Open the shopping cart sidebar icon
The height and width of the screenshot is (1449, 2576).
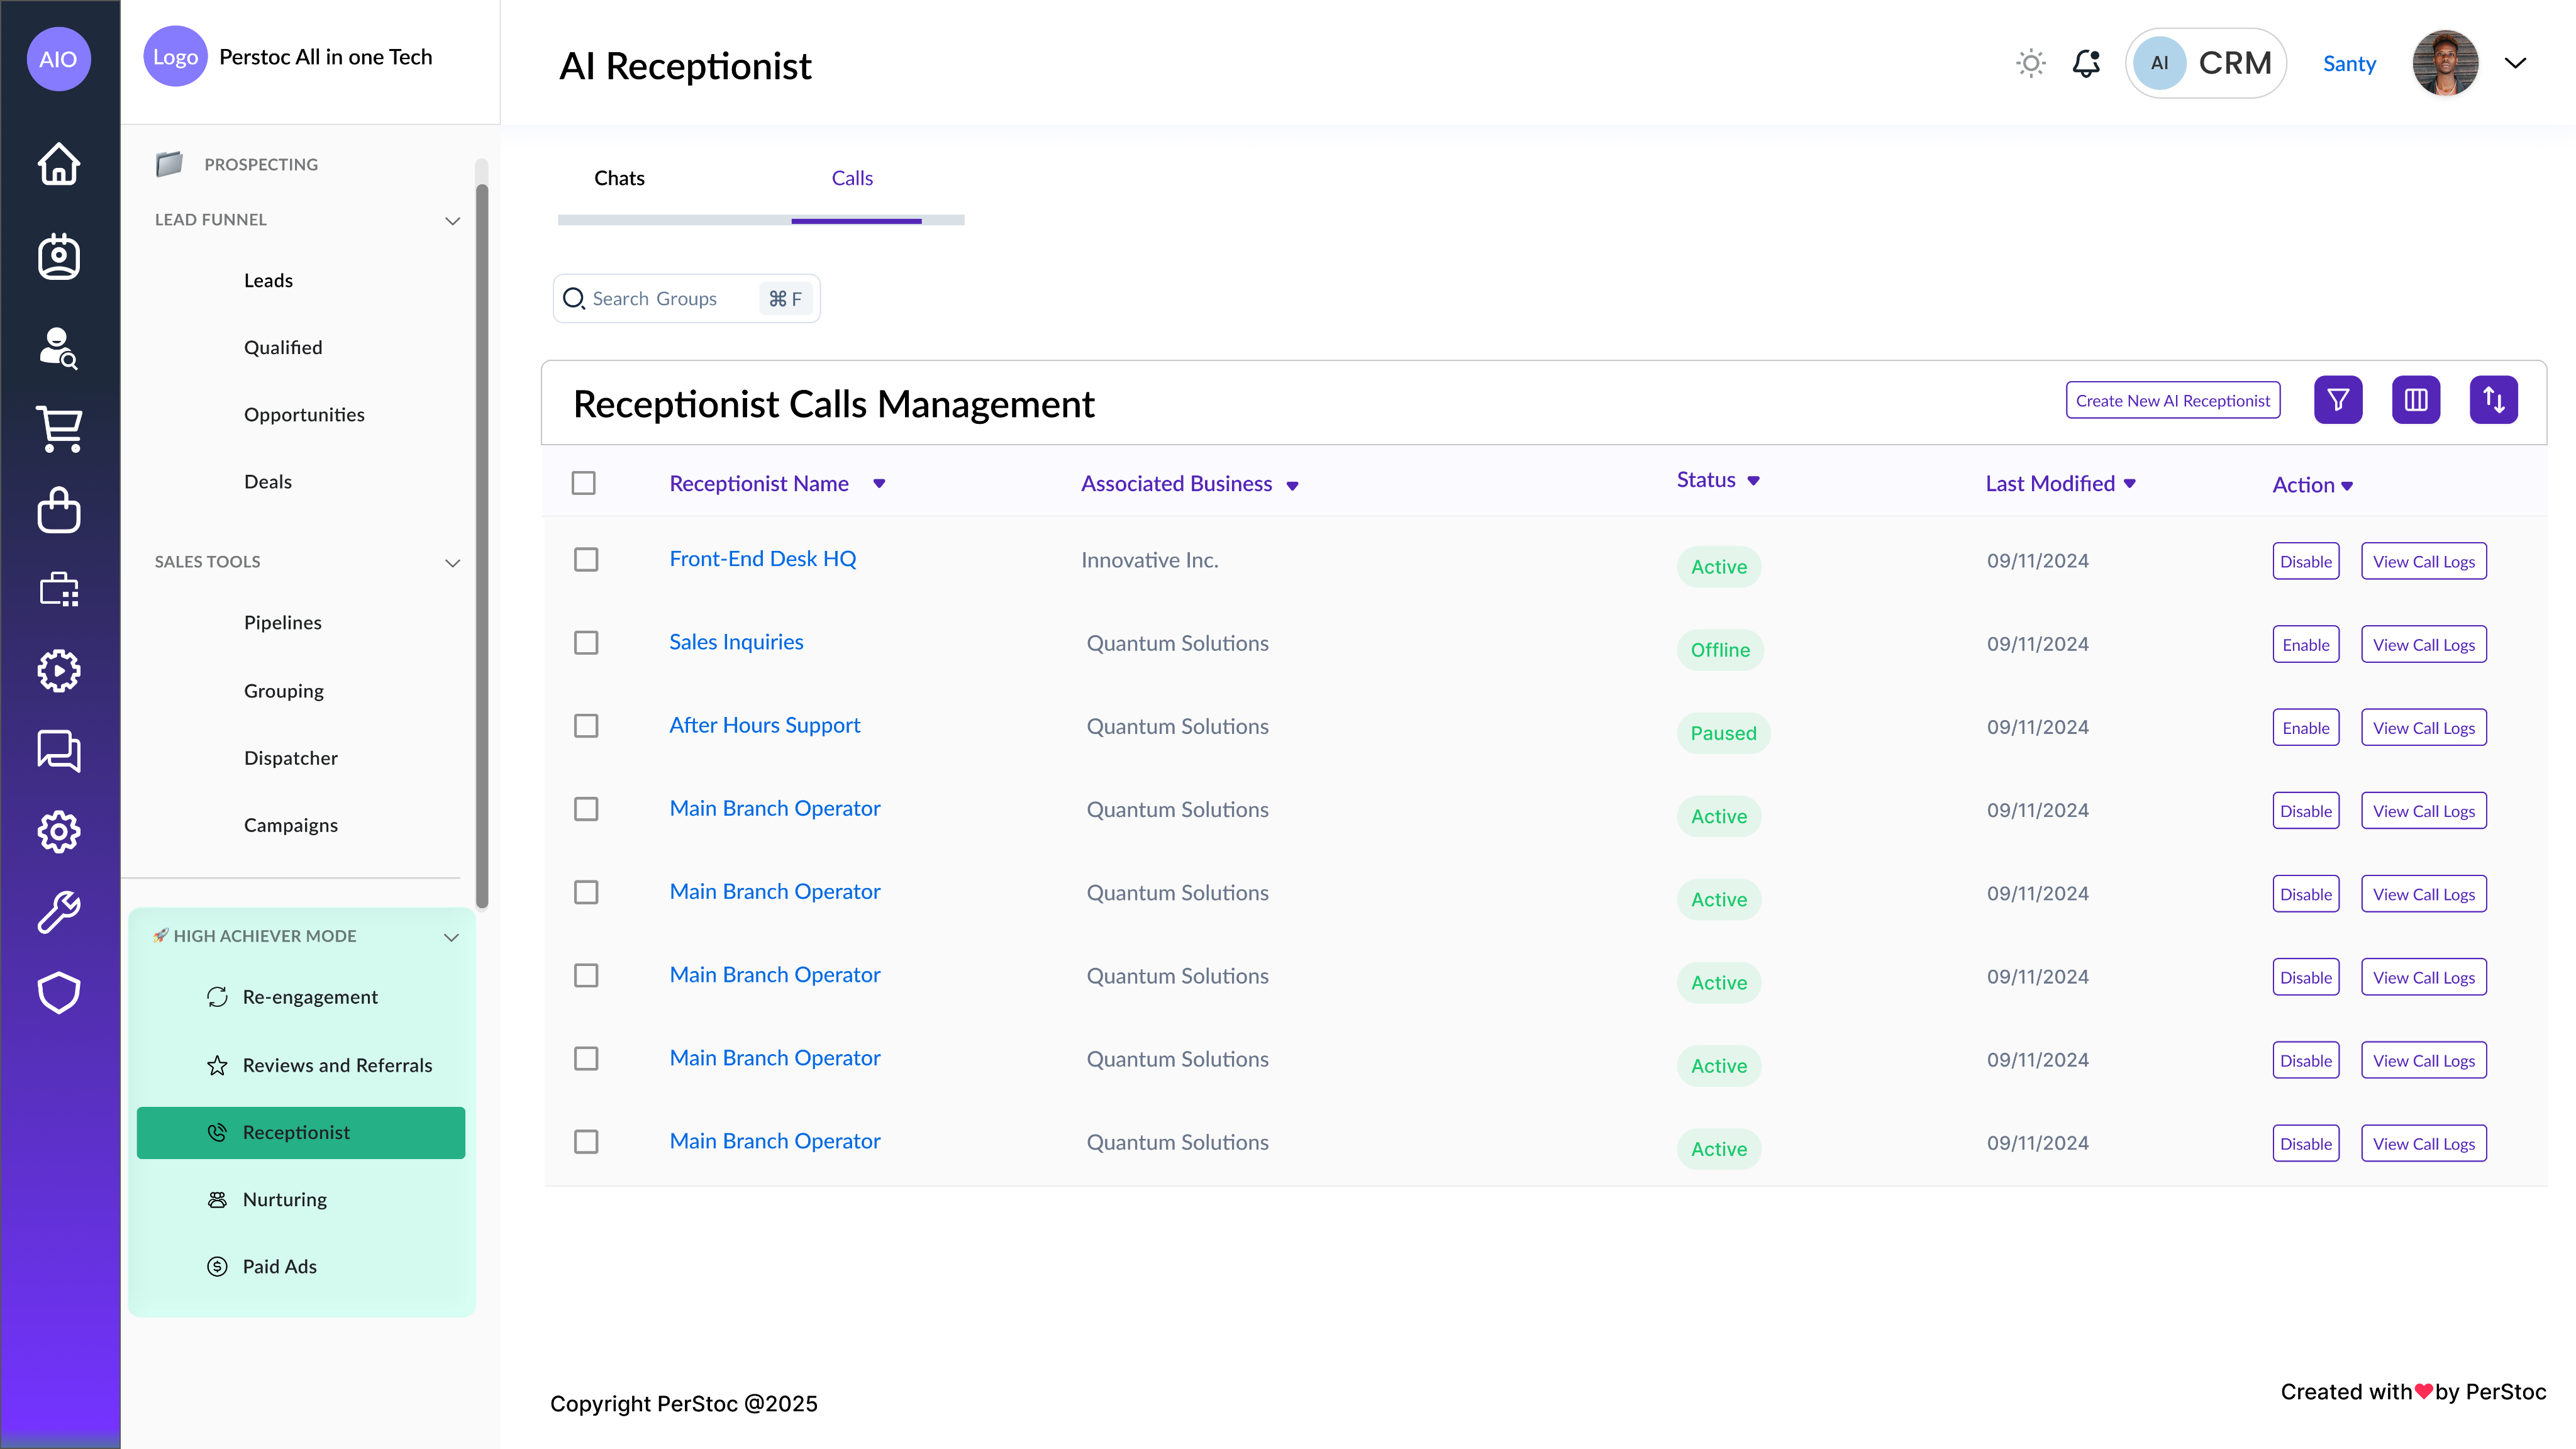click(59, 428)
